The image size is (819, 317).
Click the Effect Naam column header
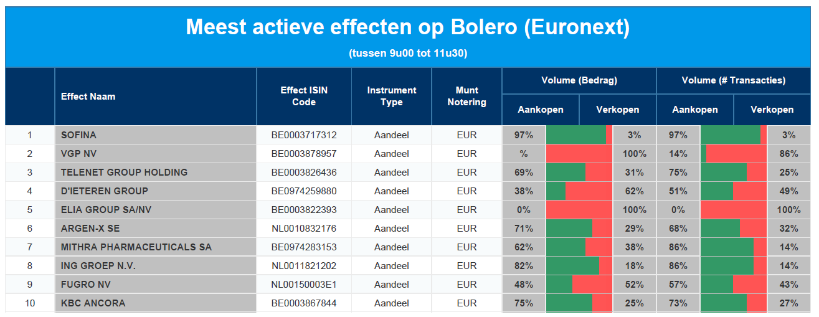click(x=156, y=97)
